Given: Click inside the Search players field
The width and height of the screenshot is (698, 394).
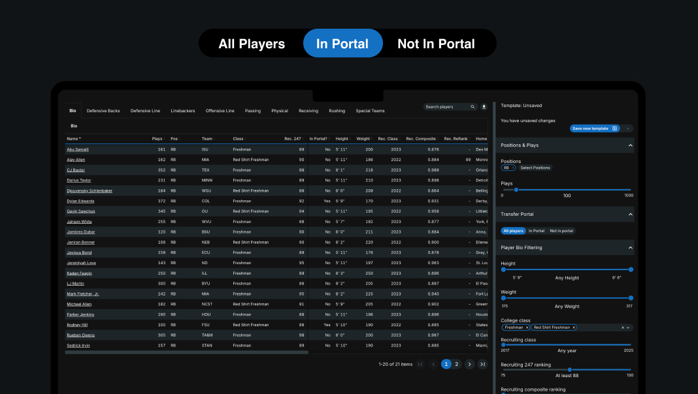Looking at the screenshot, I should point(444,107).
